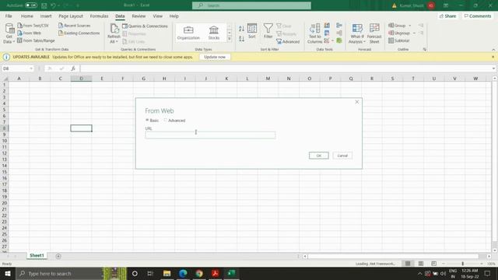Image resolution: width=498 pixels, height=280 pixels.
Task: Open Recent Sources
Action: click(75, 26)
